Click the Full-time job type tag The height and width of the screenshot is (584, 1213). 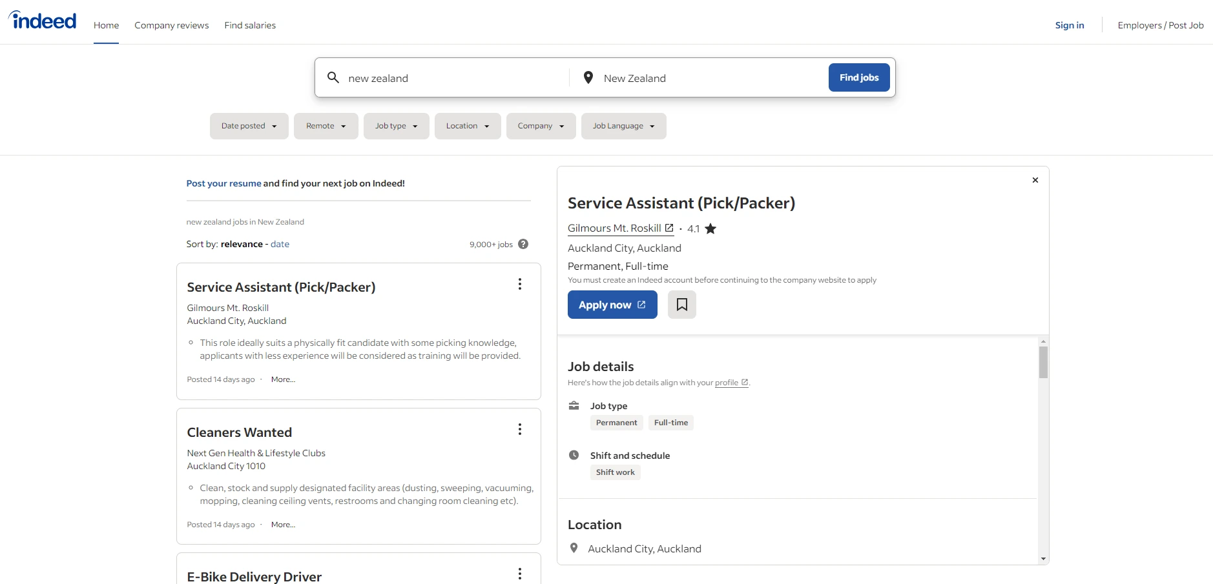pyautogui.click(x=671, y=423)
